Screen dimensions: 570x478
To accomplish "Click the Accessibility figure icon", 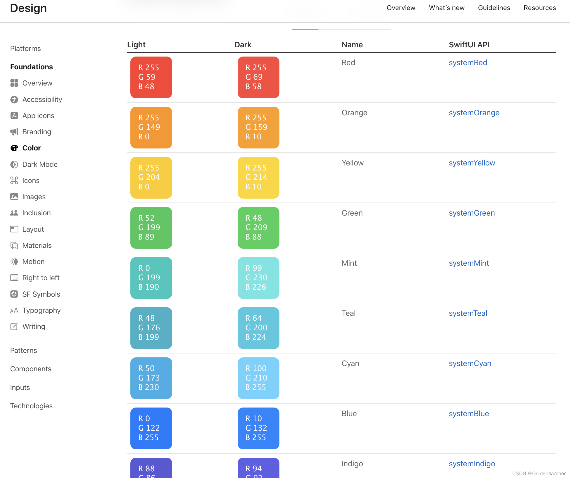I will coord(14,99).
